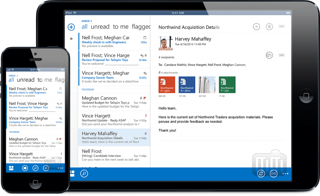This screenshot has width=320, height=196.
Task: Click the 'INBOX 3' label on the iPhone
Action: [x=13, y=76]
